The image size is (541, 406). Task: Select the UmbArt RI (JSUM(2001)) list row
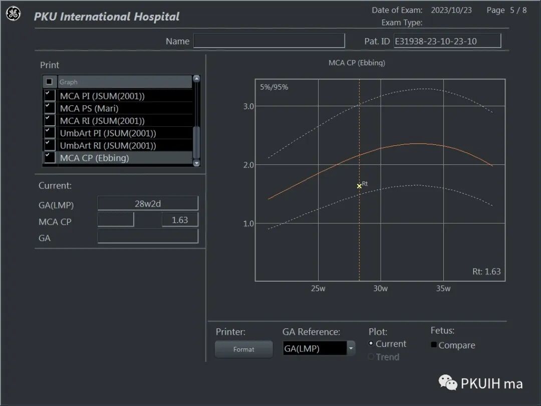pos(125,145)
